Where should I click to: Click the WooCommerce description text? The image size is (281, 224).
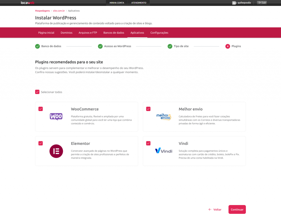(x=101, y=120)
